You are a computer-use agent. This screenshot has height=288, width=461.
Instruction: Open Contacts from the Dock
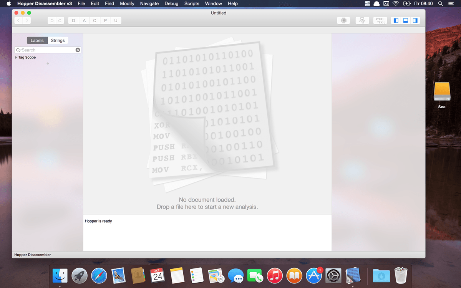[138, 275]
